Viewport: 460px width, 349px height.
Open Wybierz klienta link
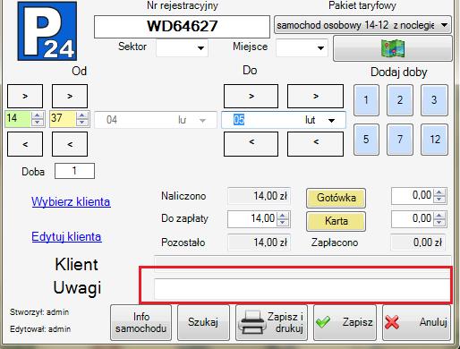click(x=71, y=202)
